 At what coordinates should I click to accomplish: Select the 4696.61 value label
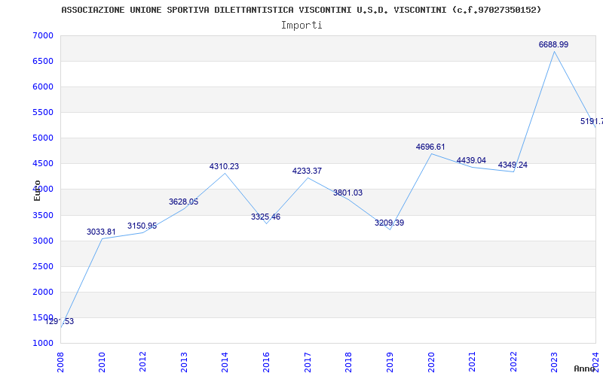click(x=430, y=147)
